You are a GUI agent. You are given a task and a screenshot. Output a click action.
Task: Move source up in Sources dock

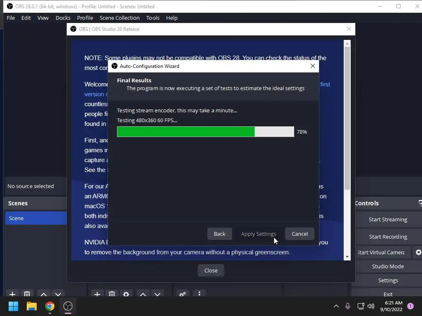pyautogui.click(x=143, y=294)
